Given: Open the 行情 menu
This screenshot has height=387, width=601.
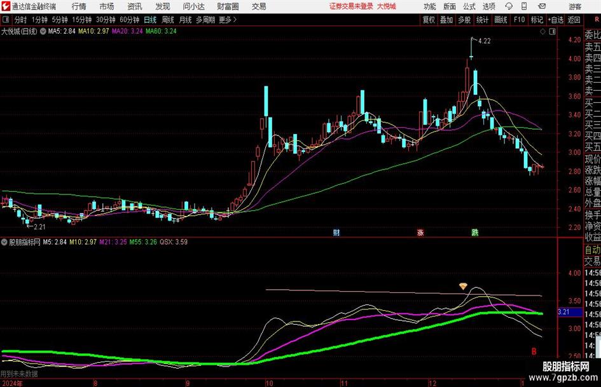Looking at the screenshot, I should (79, 6).
